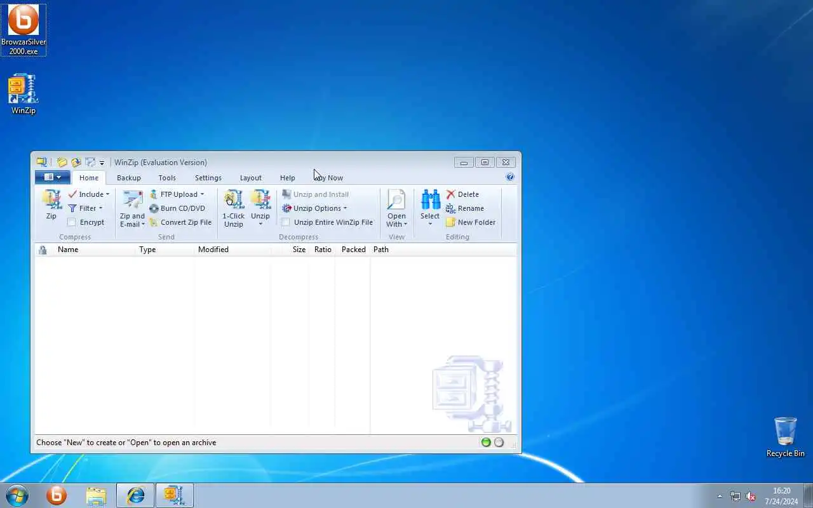813x508 pixels.
Task: Click the third quick-access toolbar icon
Action: pos(90,163)
